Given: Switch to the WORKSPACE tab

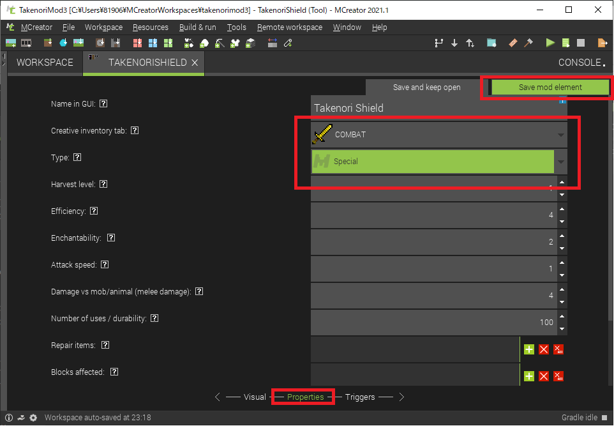Looking at the screenshot, I should pyautogui.click(x=45, y=63).
